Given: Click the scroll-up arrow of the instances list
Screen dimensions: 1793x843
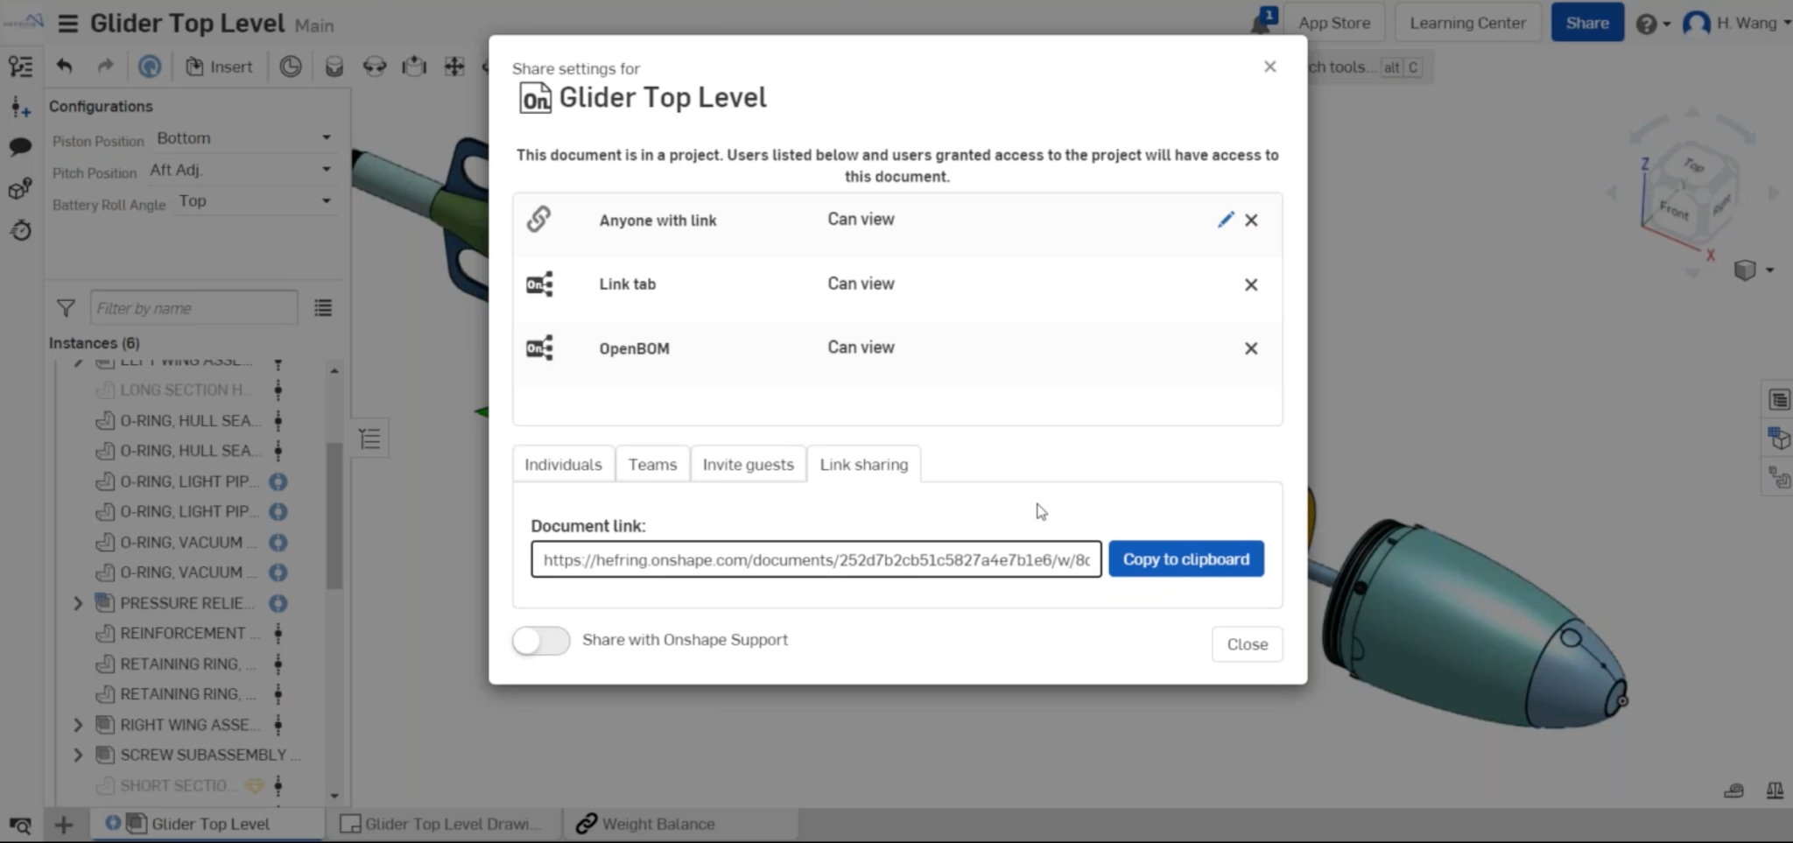Looking at the screenshot, I should coord(334,371).
